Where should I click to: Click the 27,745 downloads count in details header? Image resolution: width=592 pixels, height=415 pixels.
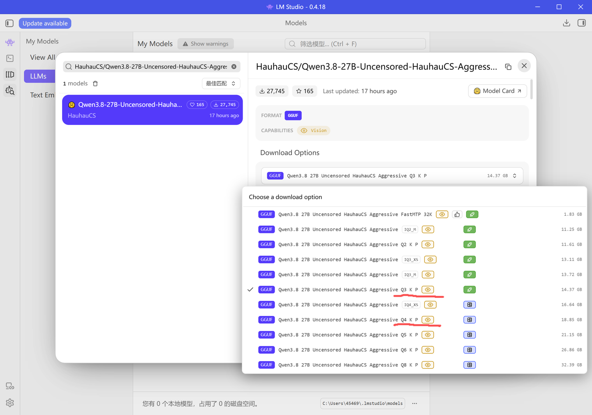(272, 91)
